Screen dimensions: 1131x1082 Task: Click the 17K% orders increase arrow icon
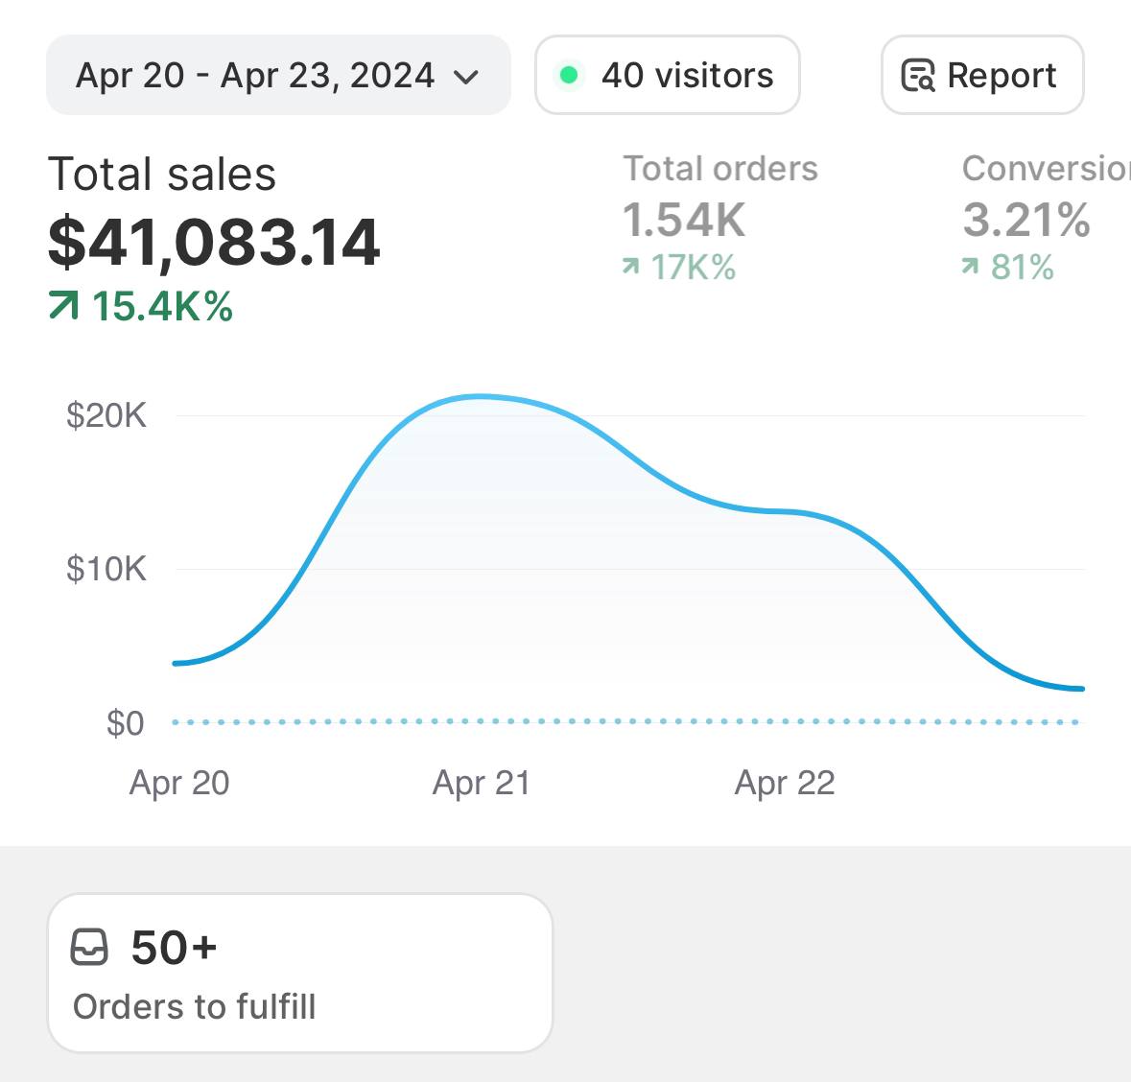tap(630, 267)
